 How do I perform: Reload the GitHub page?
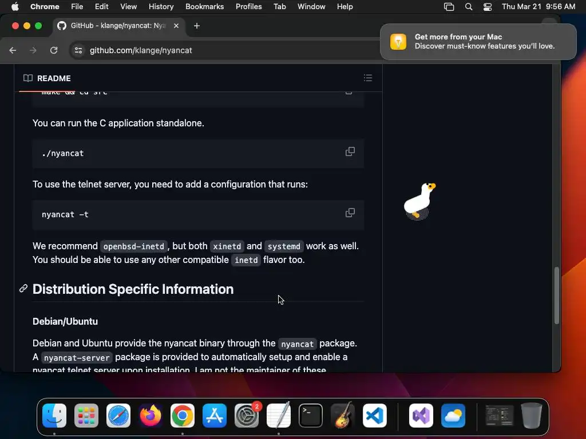(x=54, y=50)
